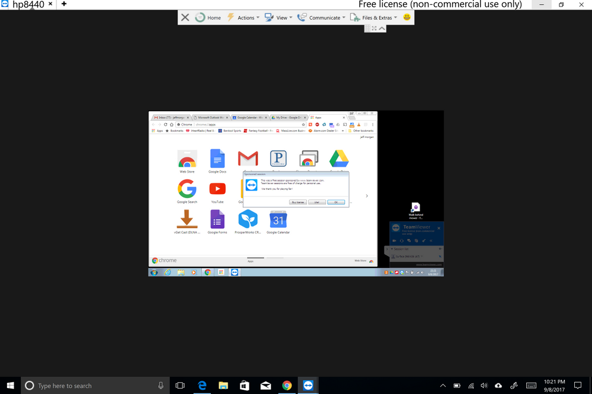This screenshot has height=394, width=592.
Task: Open TeamViewer in remote taskbar
Action: point(235,272)
